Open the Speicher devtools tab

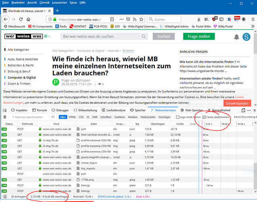pos(138,110)
